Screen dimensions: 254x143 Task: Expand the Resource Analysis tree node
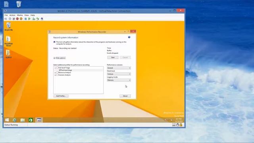(x=55, y=73)
